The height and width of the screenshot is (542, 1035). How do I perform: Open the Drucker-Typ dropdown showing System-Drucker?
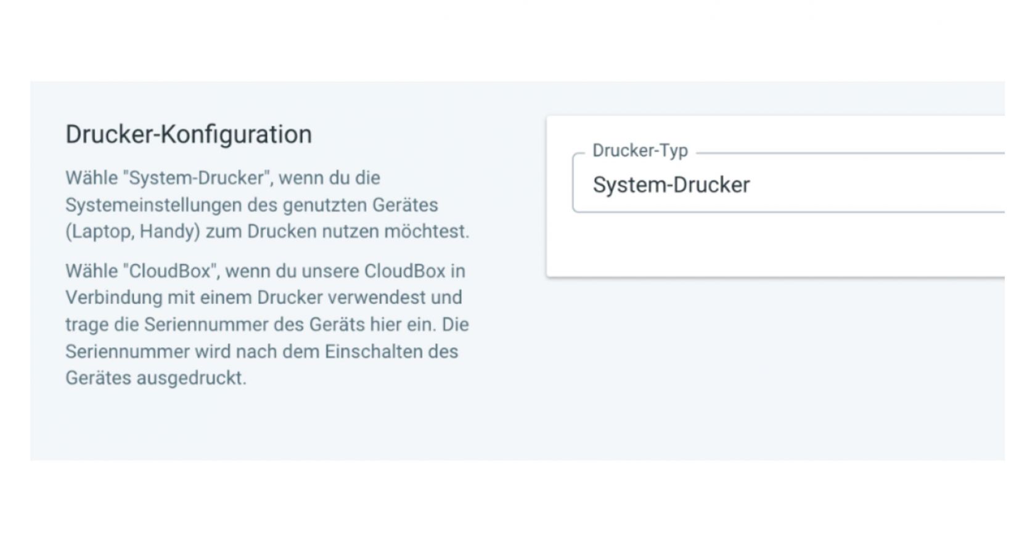tap(788, 184)
